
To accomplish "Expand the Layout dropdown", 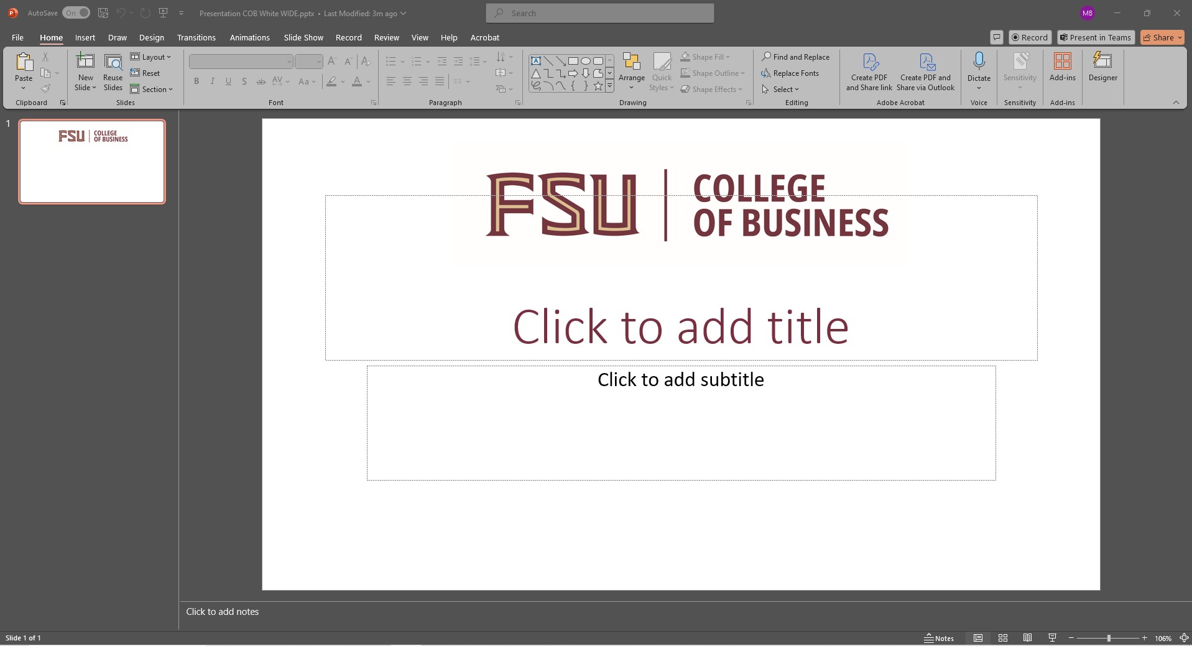I will click(x=150, y=57).
